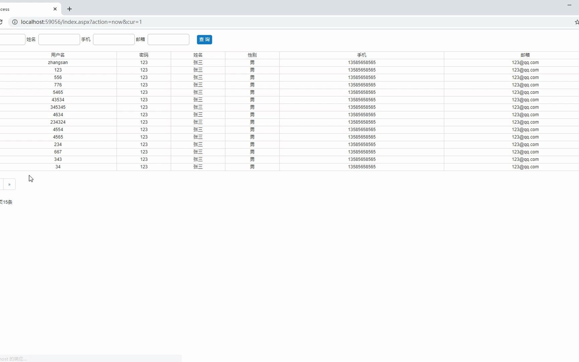Screen dimensions: 579x362
Task: Select username cell 343
Action: pyautogui.click(x=58, y=159)
